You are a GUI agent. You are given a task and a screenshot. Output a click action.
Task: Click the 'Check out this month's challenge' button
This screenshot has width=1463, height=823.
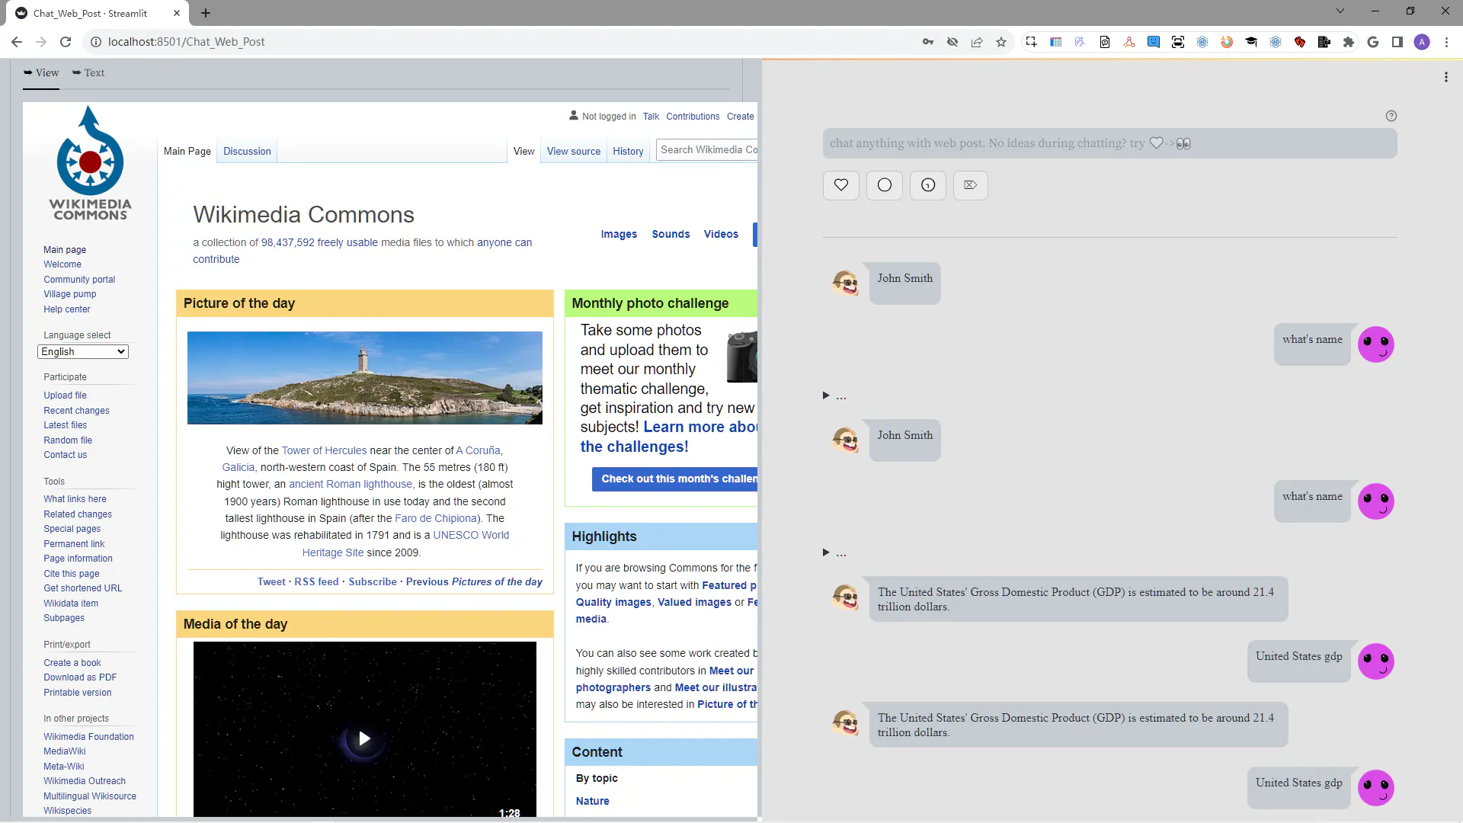(x=675, y=479)
